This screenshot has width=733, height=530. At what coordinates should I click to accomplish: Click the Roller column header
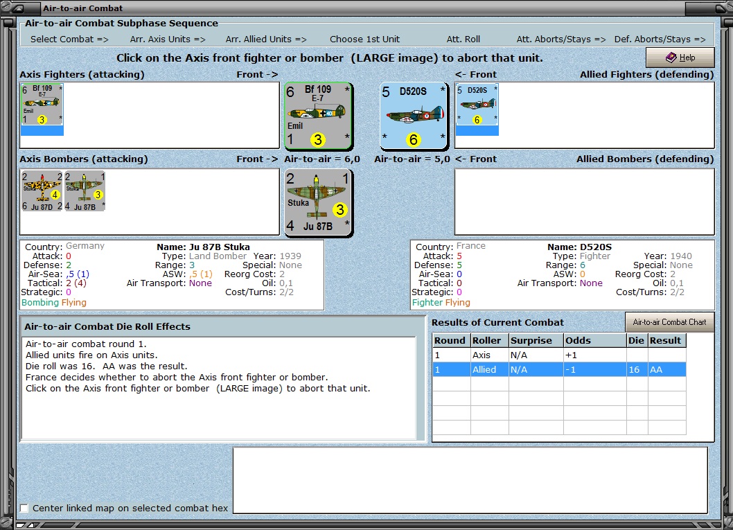489,340
